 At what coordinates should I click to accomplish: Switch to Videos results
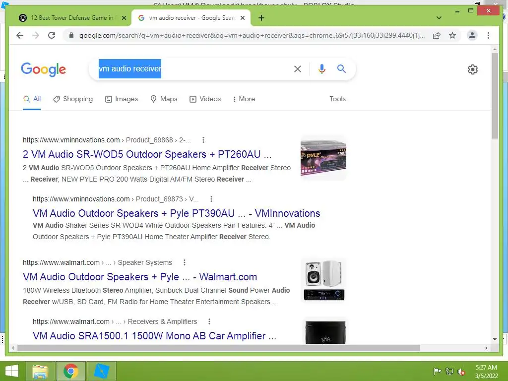205,99
